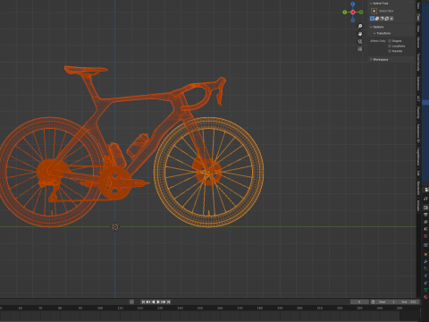Play the animation forward
This screenshot has height=322, width=429.
(x=158, y=301)
